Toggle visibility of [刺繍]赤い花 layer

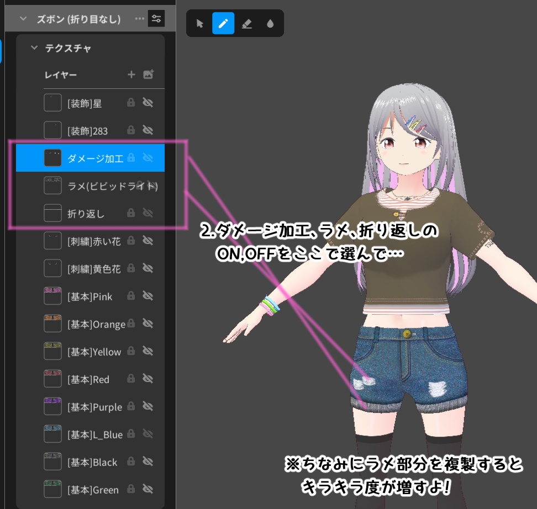148,241
